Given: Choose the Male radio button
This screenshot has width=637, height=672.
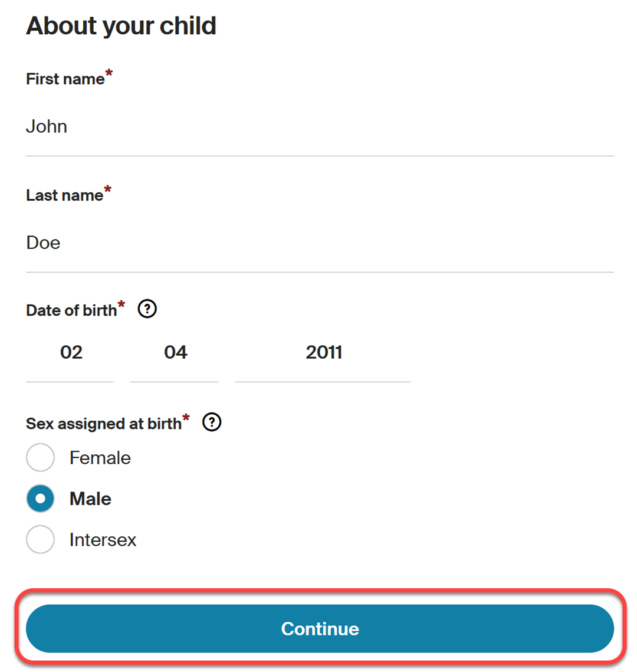Looking at the screenshot, I should click(x=40, y=499).
